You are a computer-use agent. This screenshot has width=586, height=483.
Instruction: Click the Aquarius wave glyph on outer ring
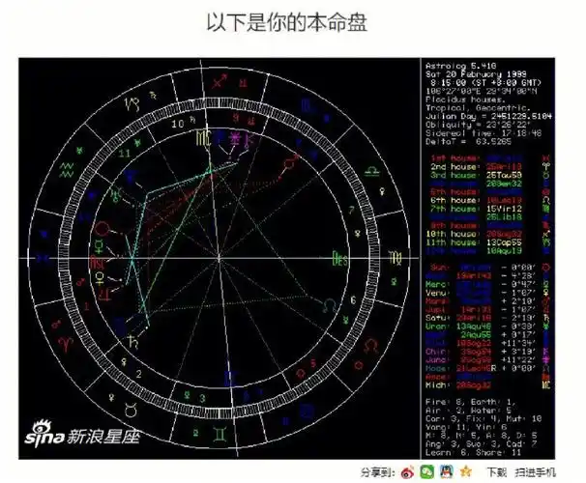[68, 170]
